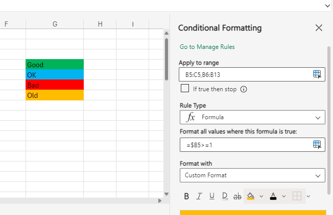
Task: Expand the borders dropdown arrow
Action: tap(308, 196)
